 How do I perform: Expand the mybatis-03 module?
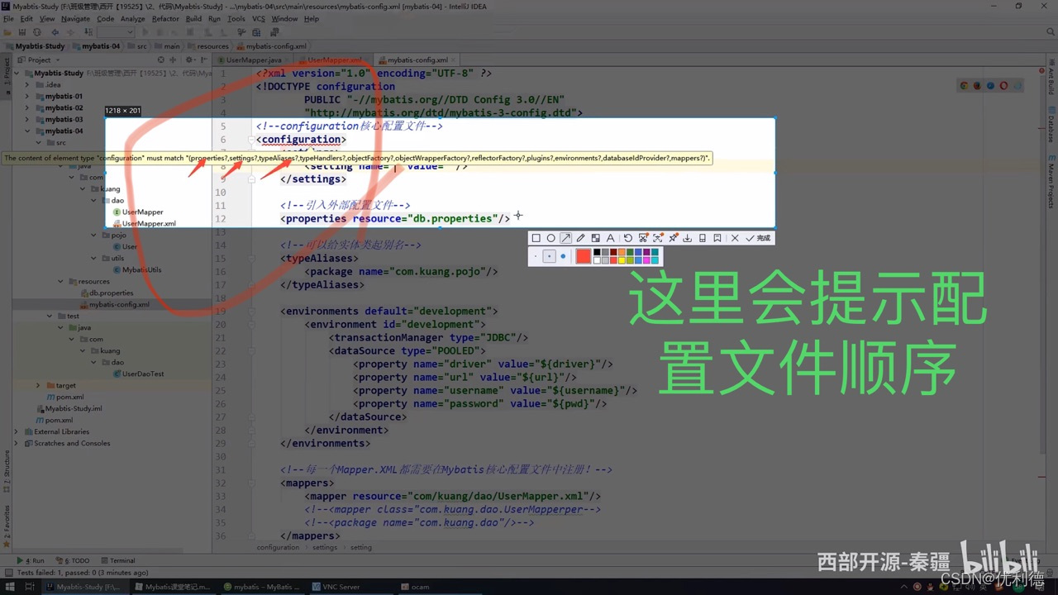click(27, 119)
